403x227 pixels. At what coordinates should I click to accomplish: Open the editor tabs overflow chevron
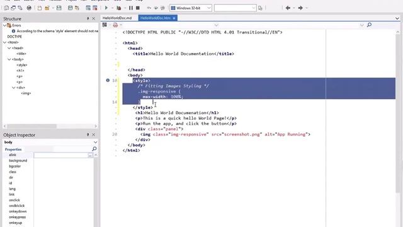(x=397, y=18)
